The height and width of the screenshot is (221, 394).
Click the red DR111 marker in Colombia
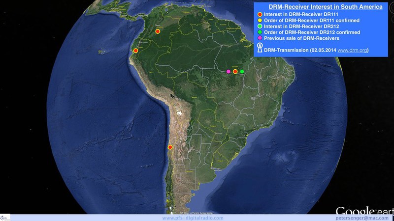point(158,31)
